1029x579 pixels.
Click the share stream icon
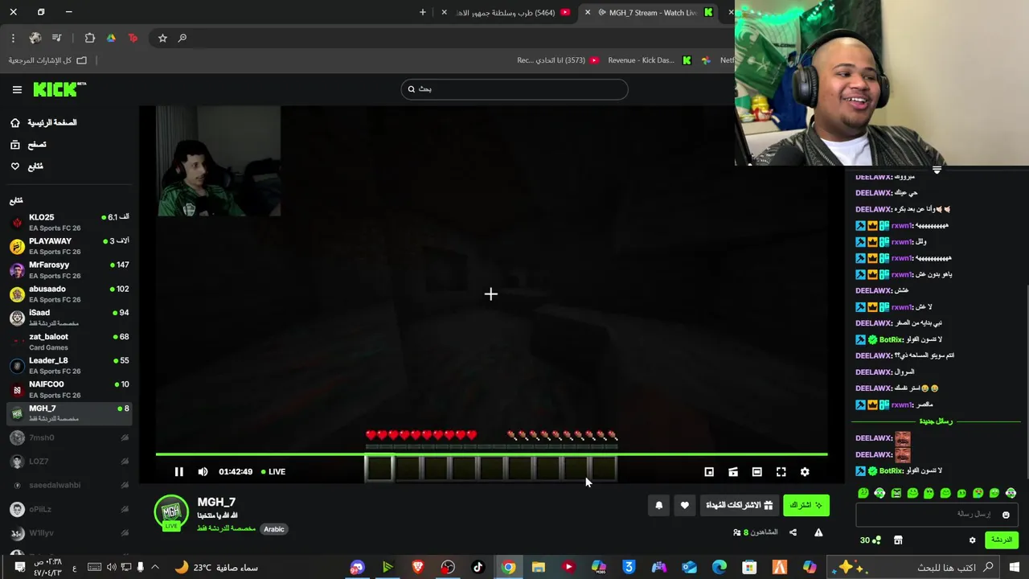coord(793,532)
